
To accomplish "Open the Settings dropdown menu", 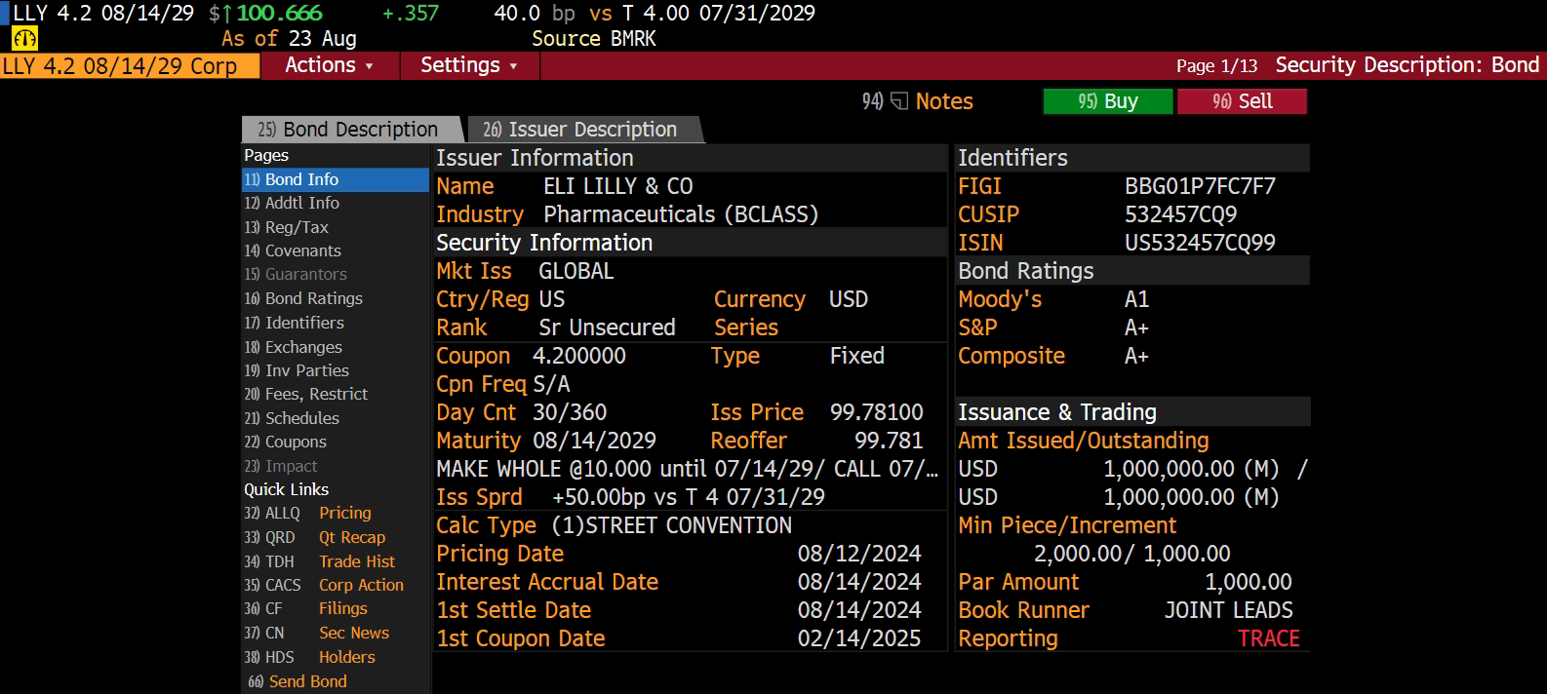I will click(468, 65).
